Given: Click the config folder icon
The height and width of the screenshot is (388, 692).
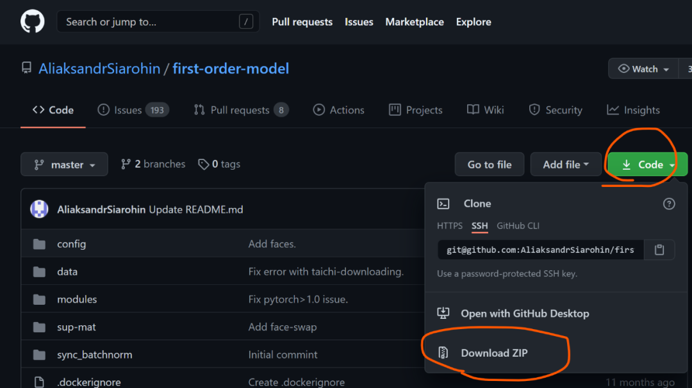Looking at the screenshot, I should tap(39, 244).
